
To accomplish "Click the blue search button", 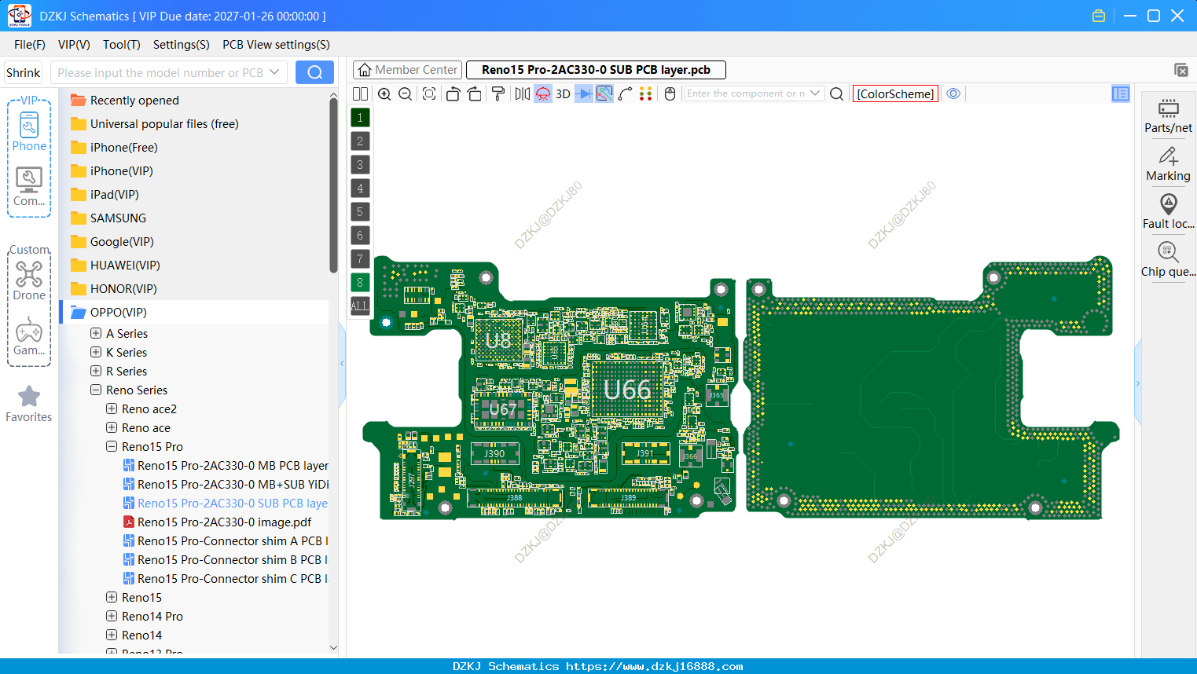I will (x=314, y=72).
